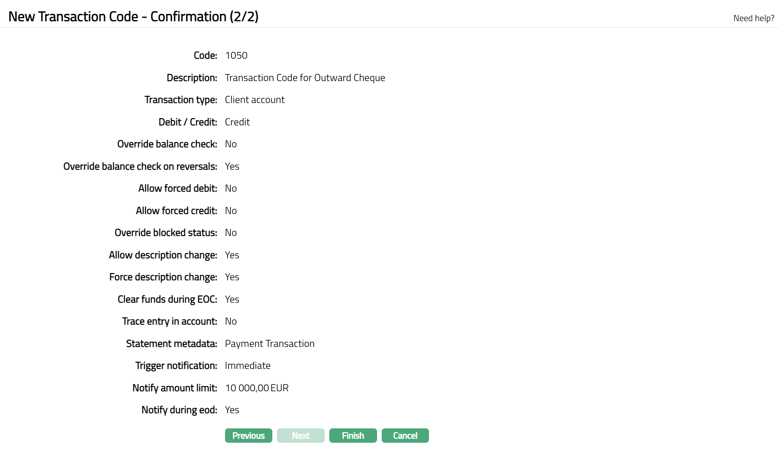Click the 10 000,00 EUR amount
The height and width of the screenshot is (452, 779).
pos(257,388)
